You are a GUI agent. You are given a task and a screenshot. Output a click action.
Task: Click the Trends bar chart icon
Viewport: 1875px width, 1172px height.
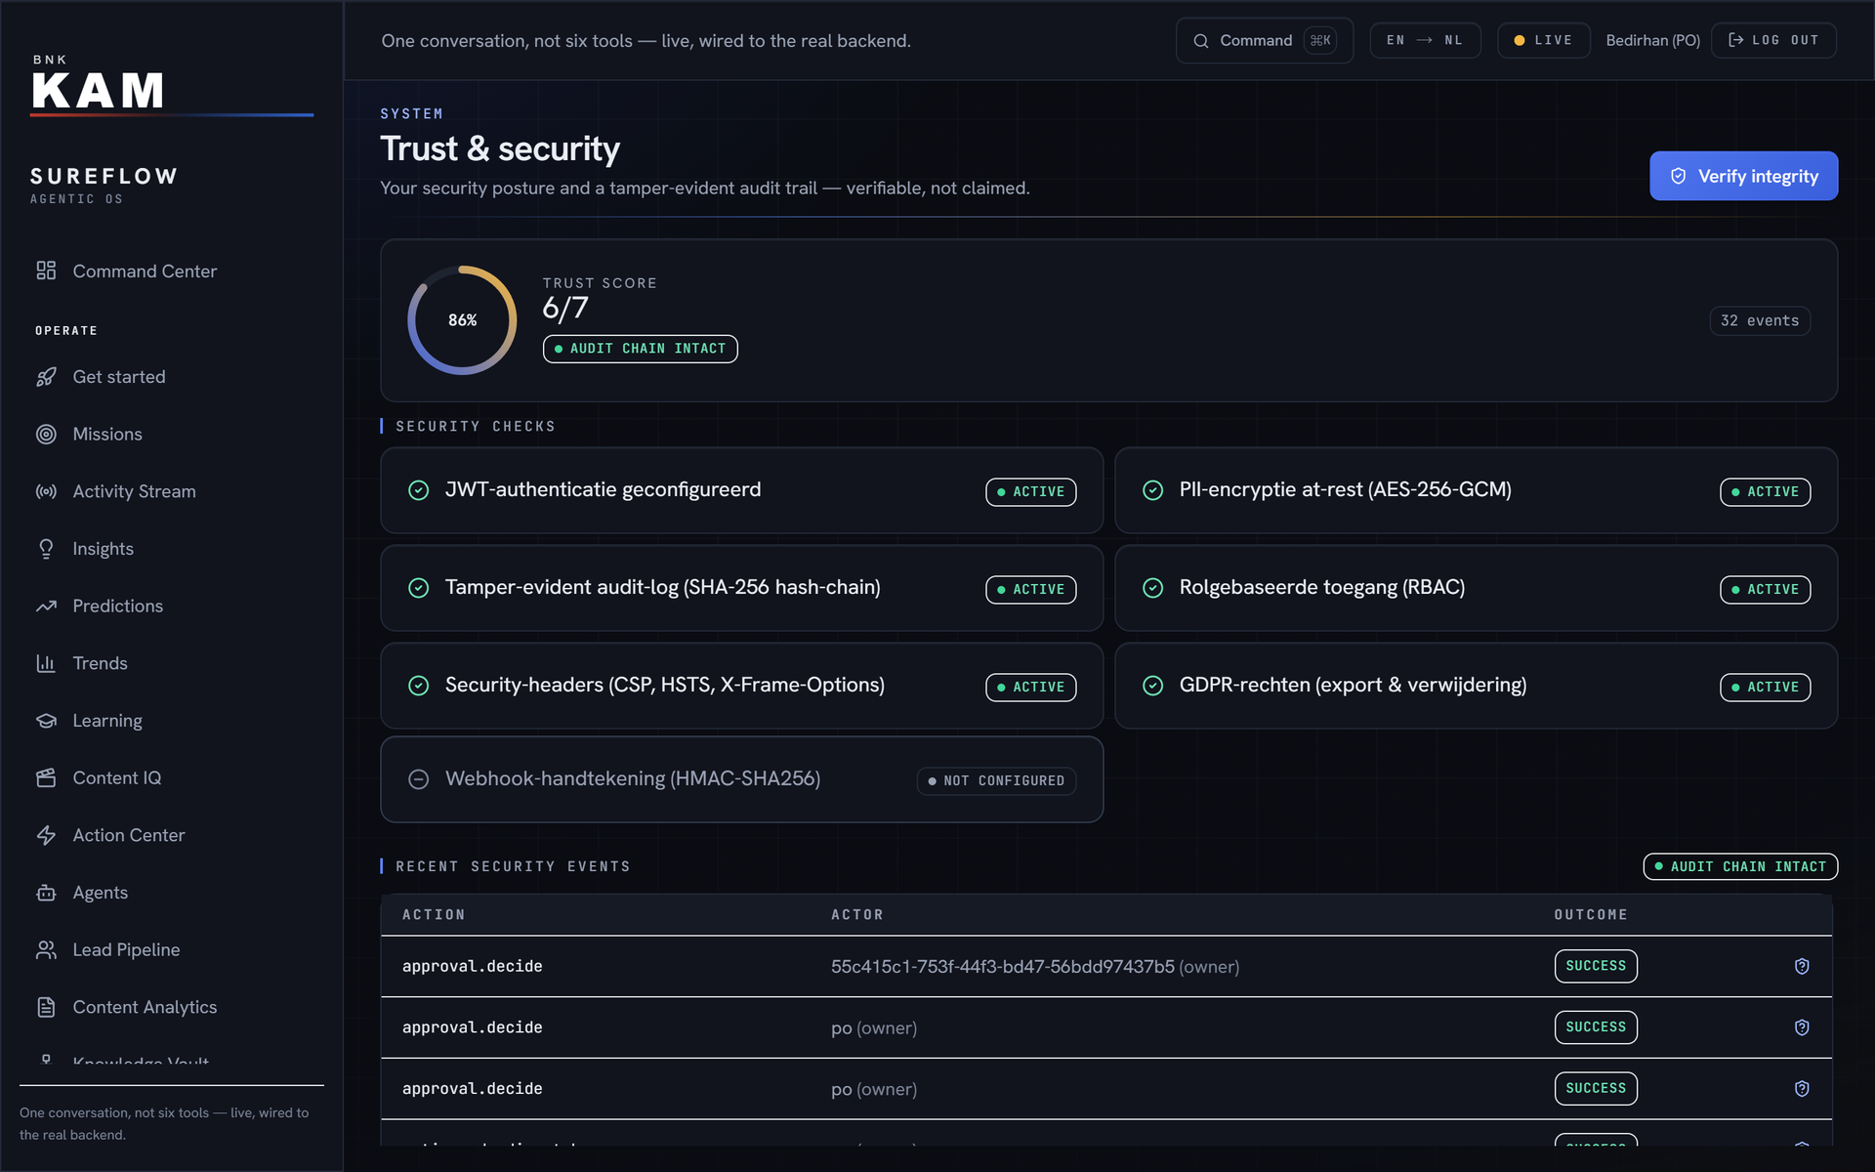click(x=46, y=663)
